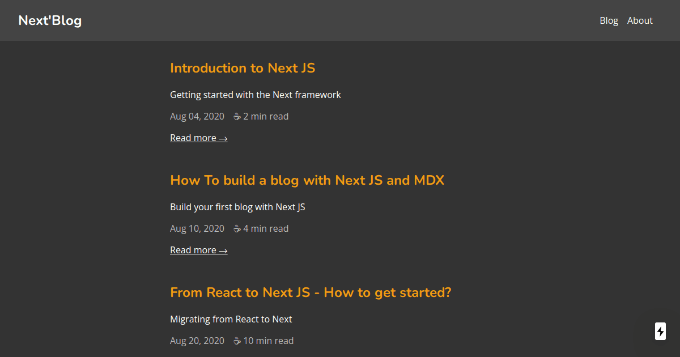Click the arrow on the second Read more link

[223, 249]
